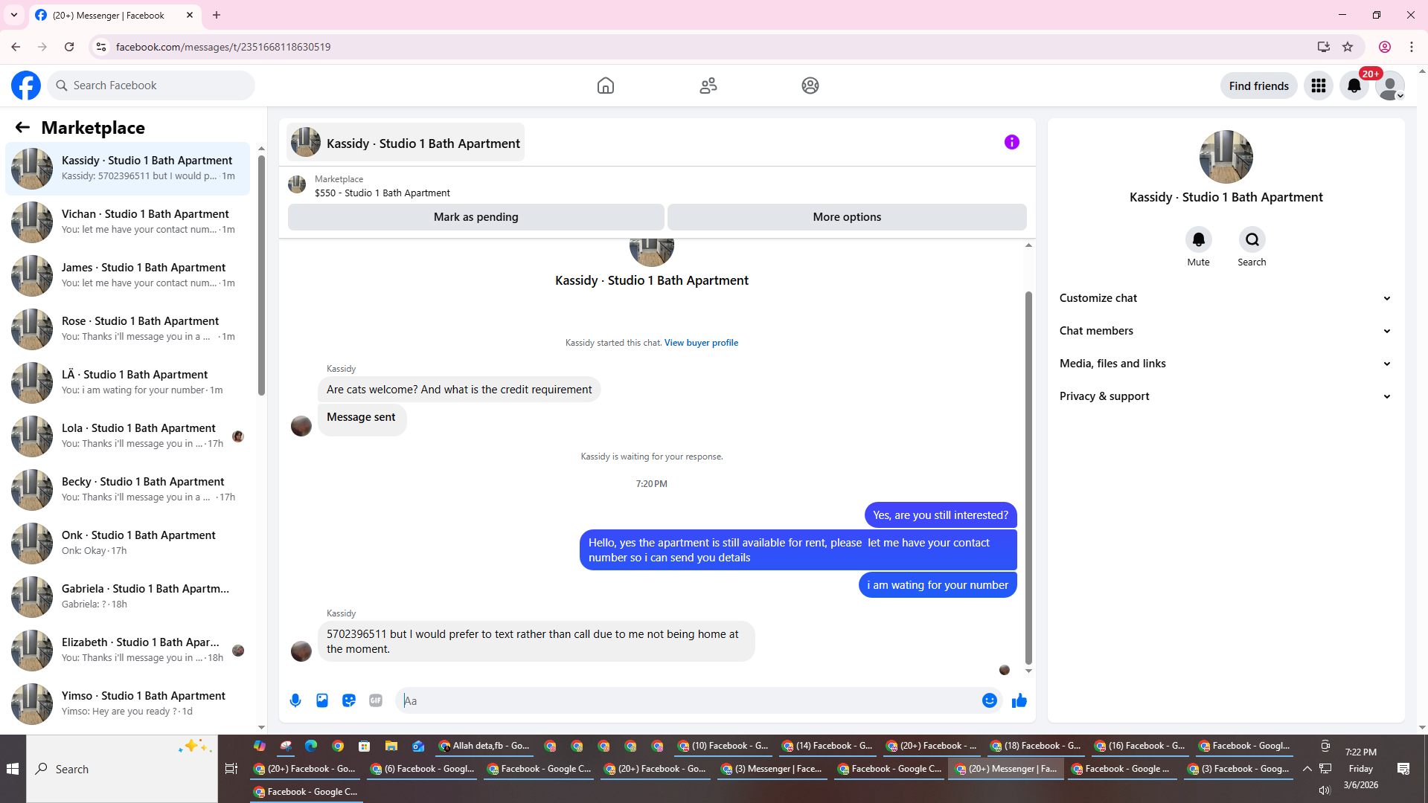Mute the Kassidy conversation
The image size is (1428, 803).
[1199, 239]
